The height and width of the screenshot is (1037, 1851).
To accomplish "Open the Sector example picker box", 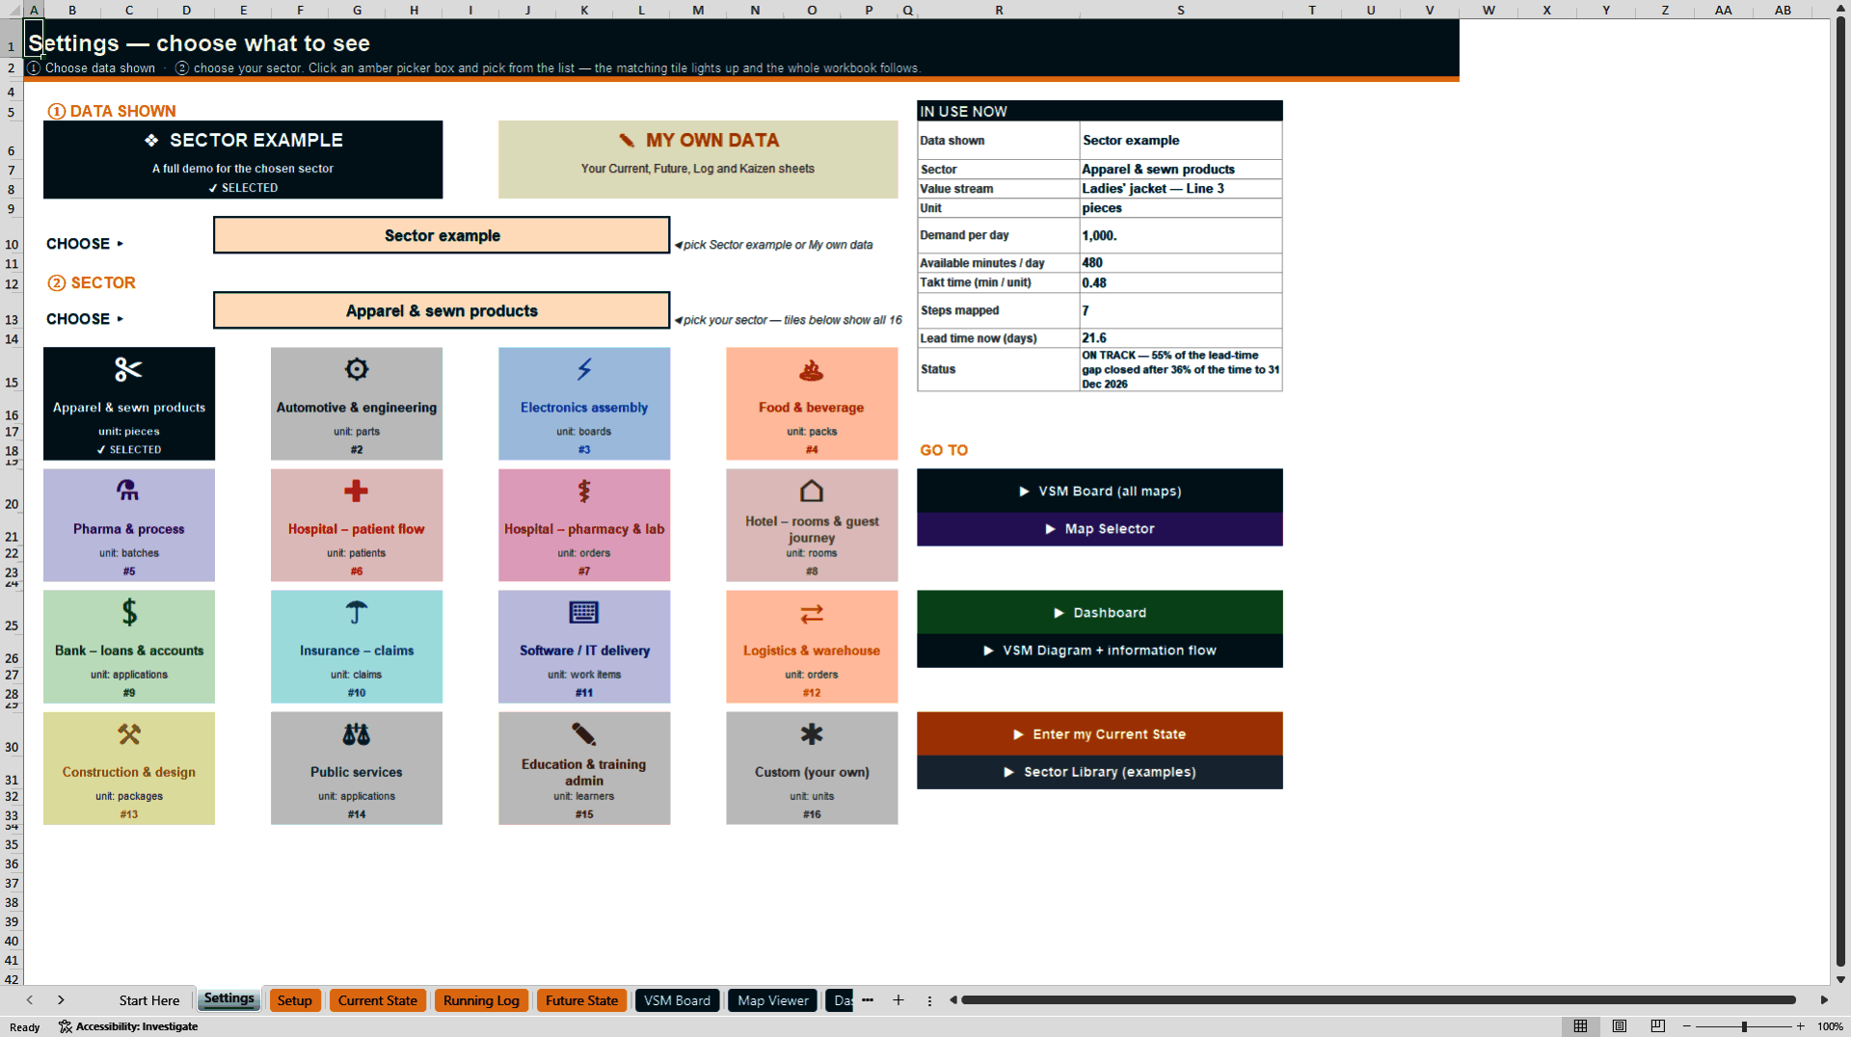I will (x=442, y=235).
